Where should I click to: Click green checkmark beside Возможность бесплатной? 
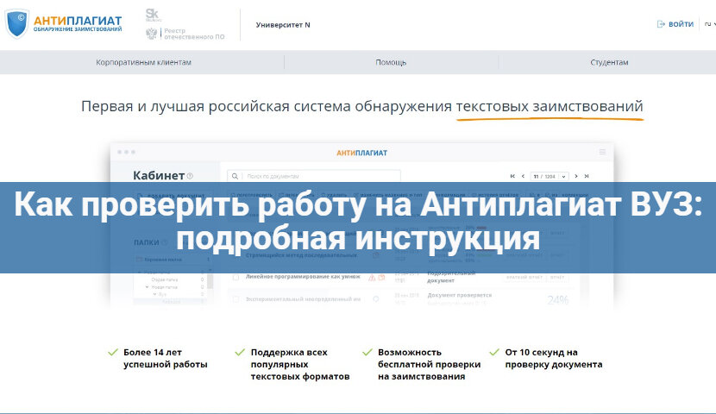pyautogui.click(x=367, y=352)
